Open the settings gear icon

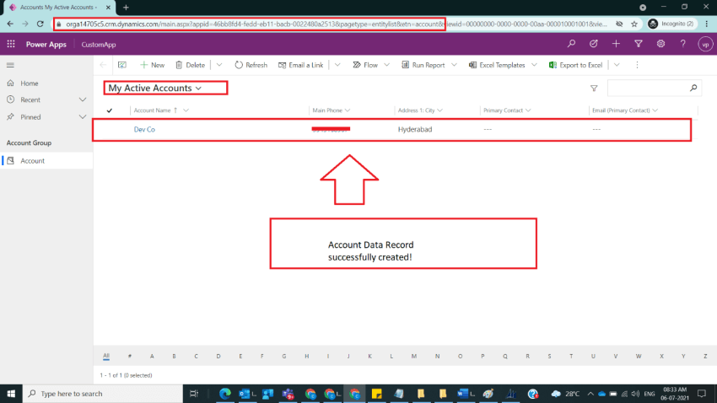click(x=660, y=44)
